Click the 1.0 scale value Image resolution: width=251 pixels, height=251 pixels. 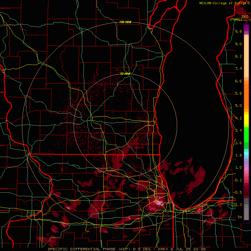tap(238, 168)
